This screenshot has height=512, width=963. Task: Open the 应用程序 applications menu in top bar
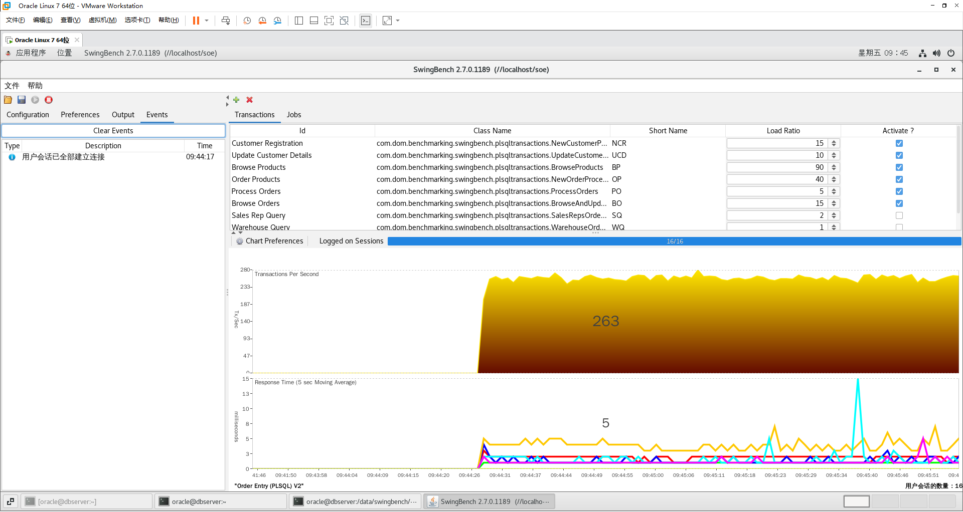(x=31, y=53)
